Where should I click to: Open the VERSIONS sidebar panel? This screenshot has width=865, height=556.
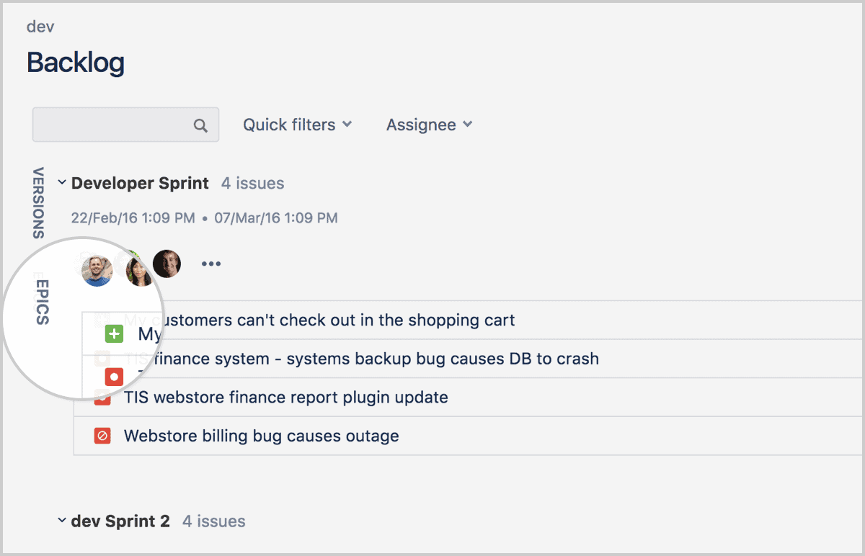40,202
